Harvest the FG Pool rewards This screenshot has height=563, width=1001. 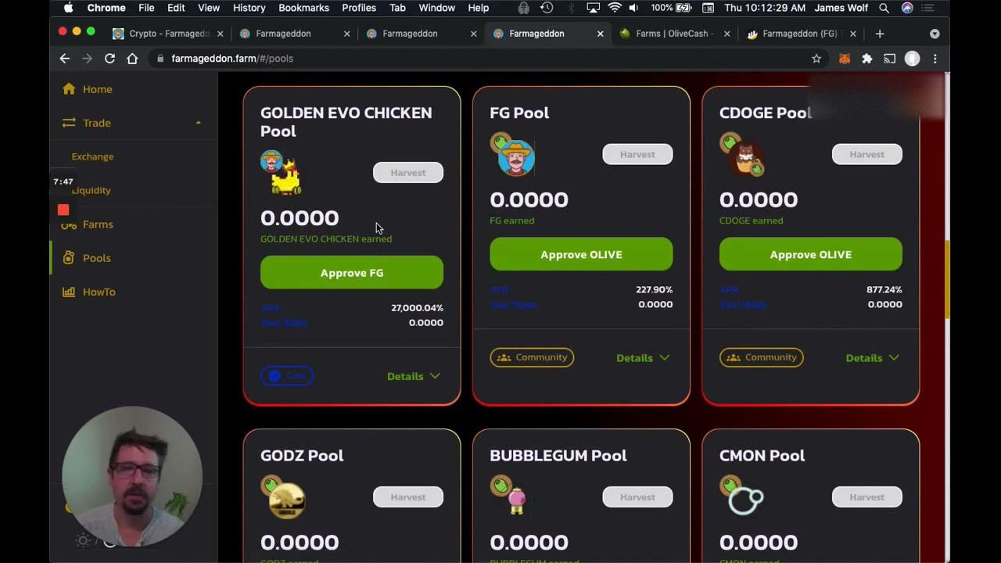tap(637, 154)
